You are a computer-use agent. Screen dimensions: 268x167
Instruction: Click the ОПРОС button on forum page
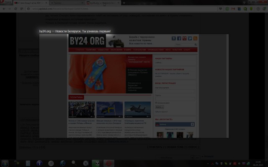193,147
